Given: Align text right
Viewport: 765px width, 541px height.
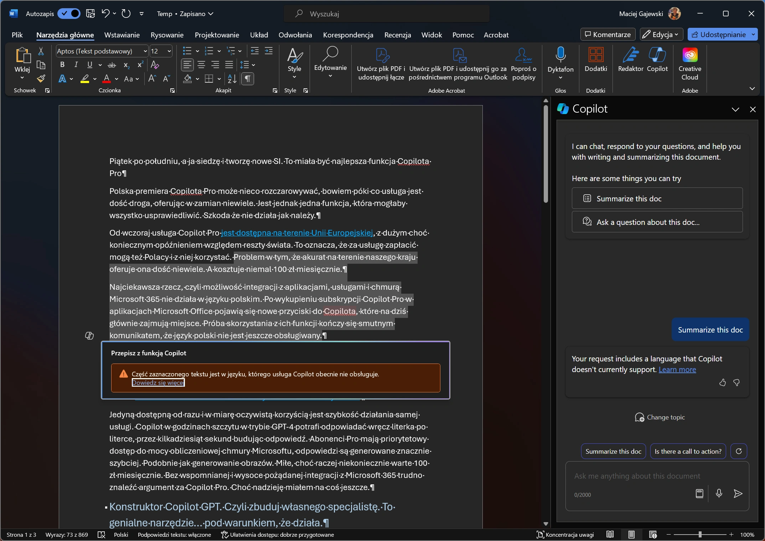Looking at the screenshot, I should click(215, 65).
